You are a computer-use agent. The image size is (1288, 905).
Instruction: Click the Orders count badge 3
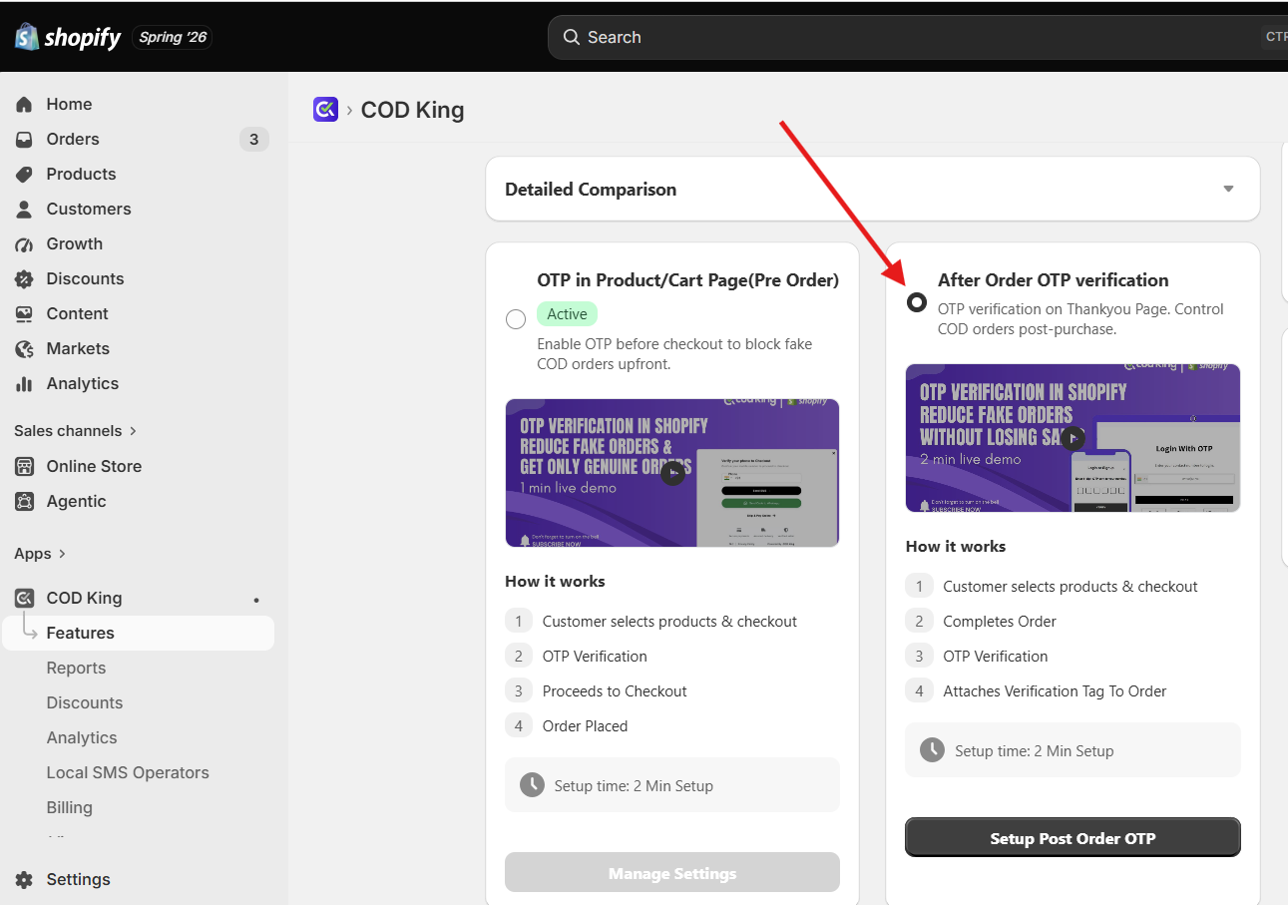[253, 139]
